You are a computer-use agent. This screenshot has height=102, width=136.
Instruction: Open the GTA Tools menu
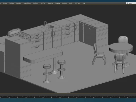pos(77,3)
